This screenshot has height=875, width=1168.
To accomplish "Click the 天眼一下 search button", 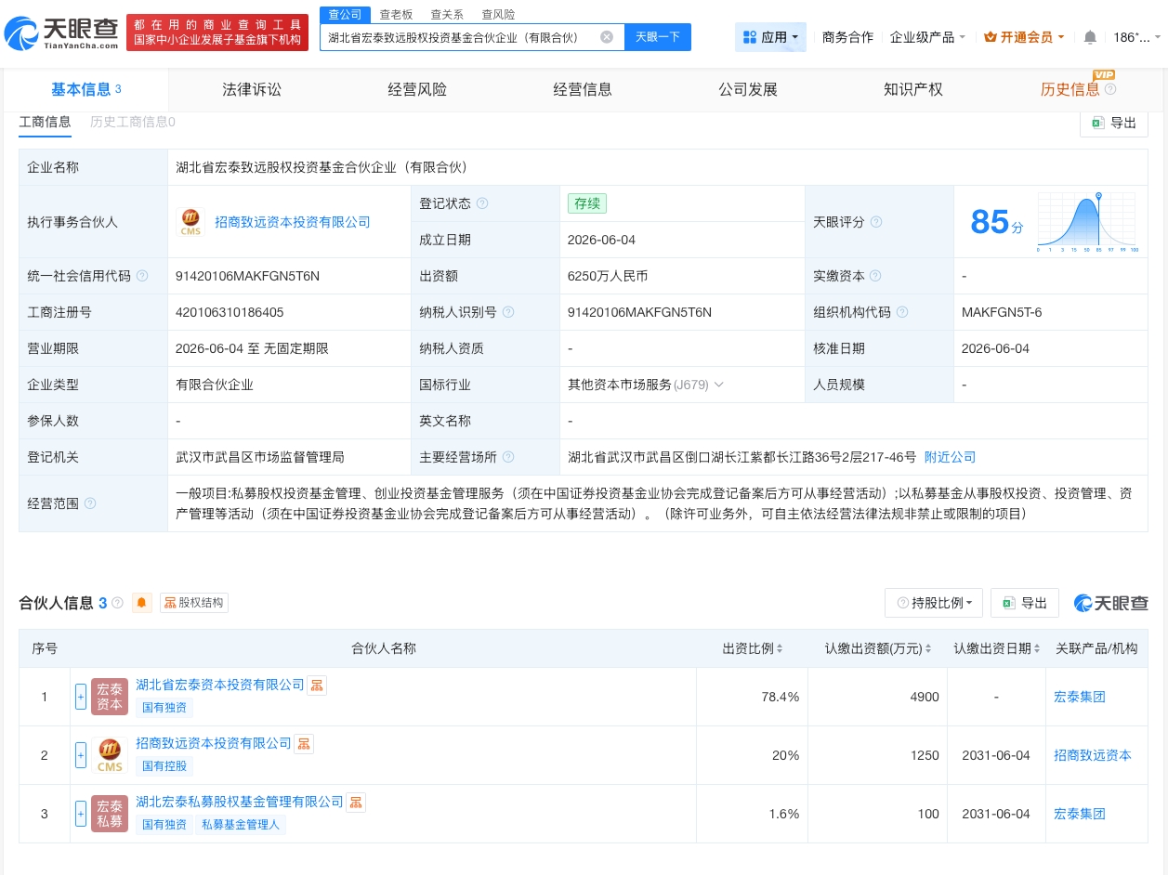I will click(658, 37).
